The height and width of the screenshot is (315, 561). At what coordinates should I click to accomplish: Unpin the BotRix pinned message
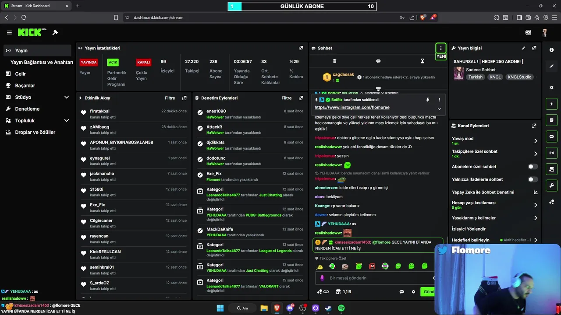tap(427, 100)
